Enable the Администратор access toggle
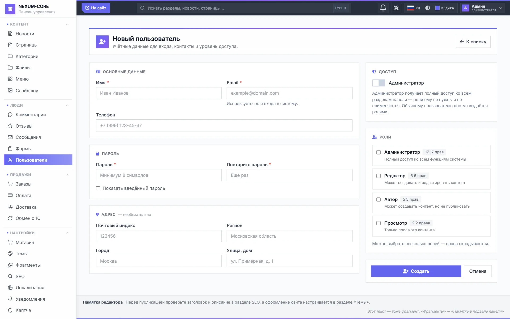 click(x=379, y=83)
